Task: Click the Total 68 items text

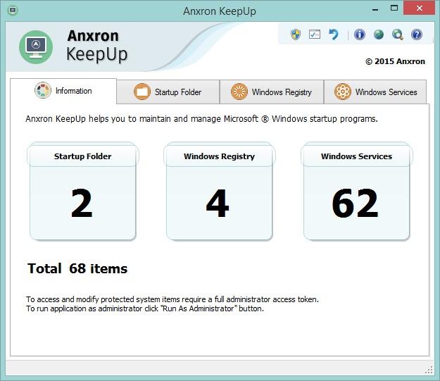Action: [77, 268]
